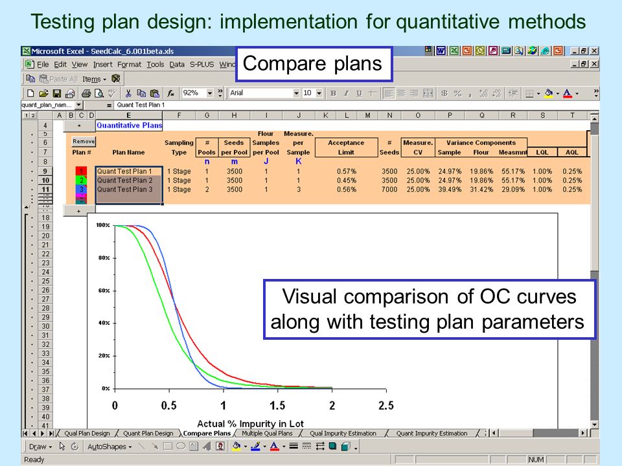Click Decrease Decimal

[496, 93]
